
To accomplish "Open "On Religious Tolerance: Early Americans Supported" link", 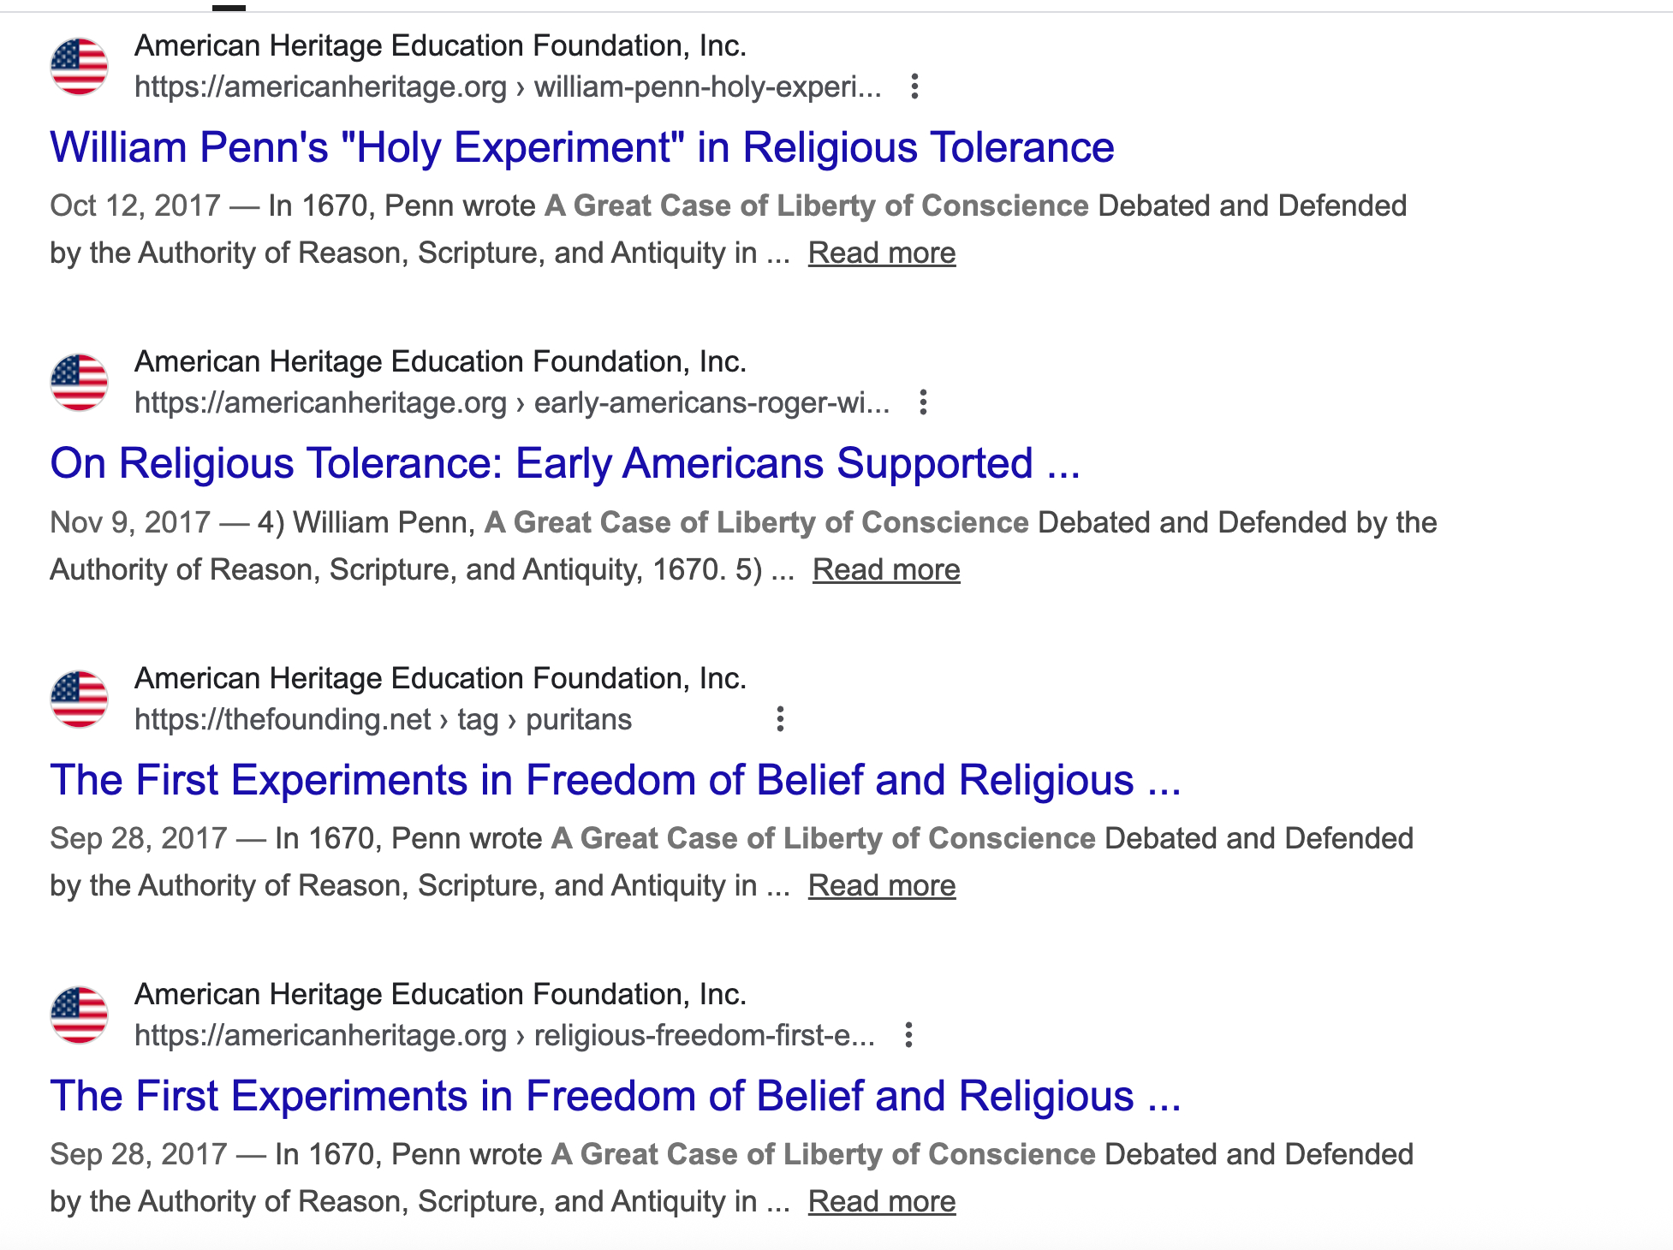I will [x=565, y=463].
